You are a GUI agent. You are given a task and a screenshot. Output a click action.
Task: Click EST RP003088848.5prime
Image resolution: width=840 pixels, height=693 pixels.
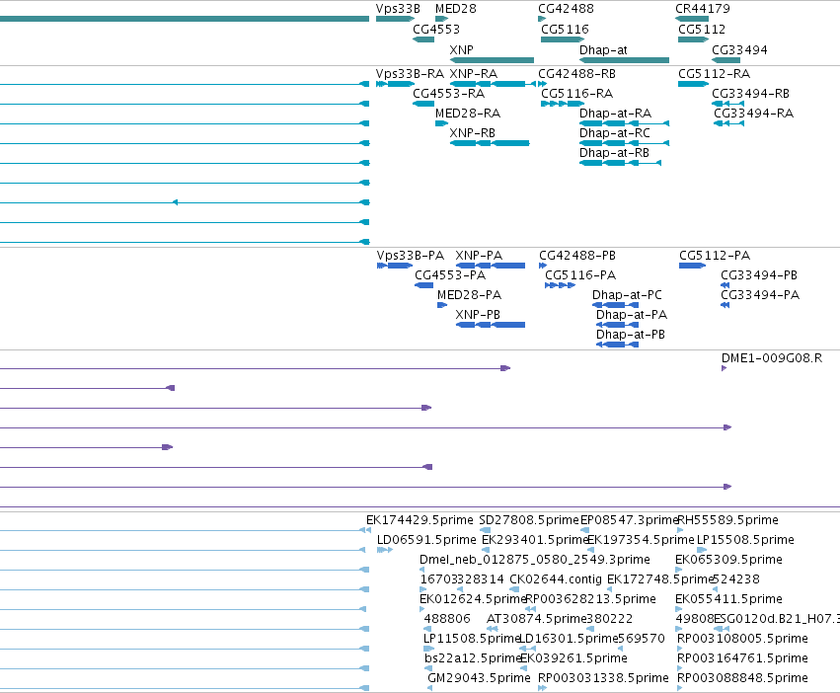(x=742, y=678)
